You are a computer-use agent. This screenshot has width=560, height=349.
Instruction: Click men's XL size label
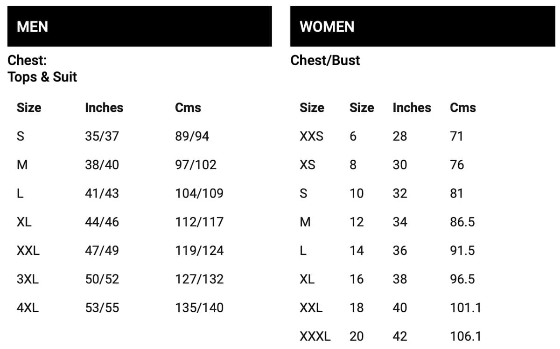click(x=24, y=222)
